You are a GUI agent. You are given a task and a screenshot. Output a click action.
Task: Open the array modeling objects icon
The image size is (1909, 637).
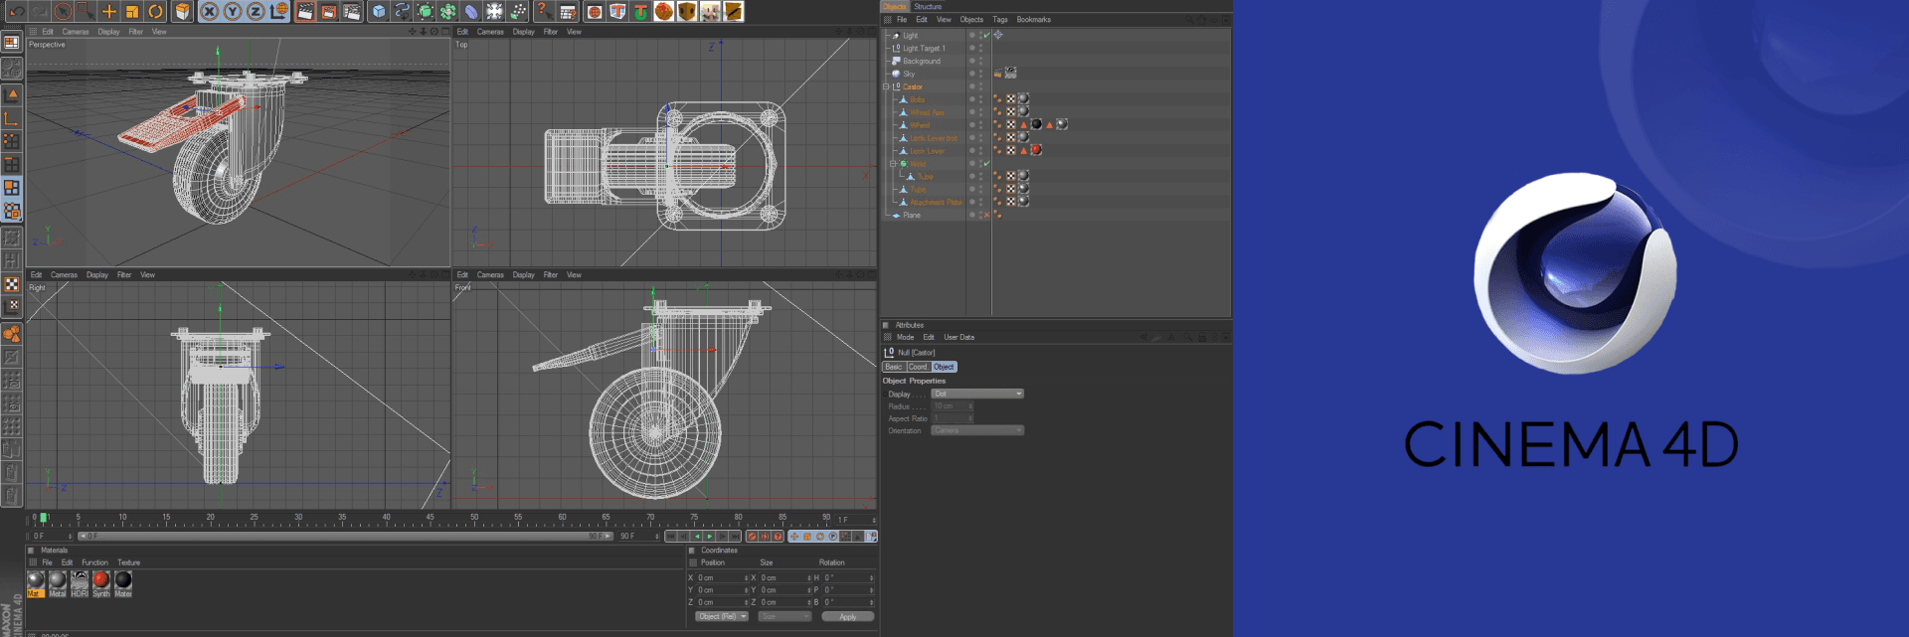coord(447,11)
